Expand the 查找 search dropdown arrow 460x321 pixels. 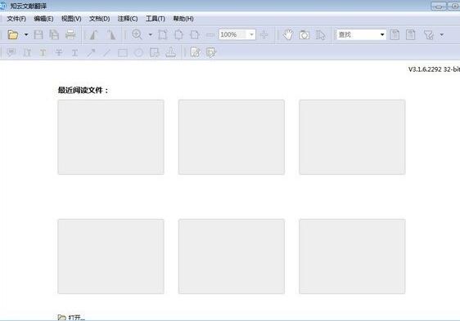tap(382, 34)
